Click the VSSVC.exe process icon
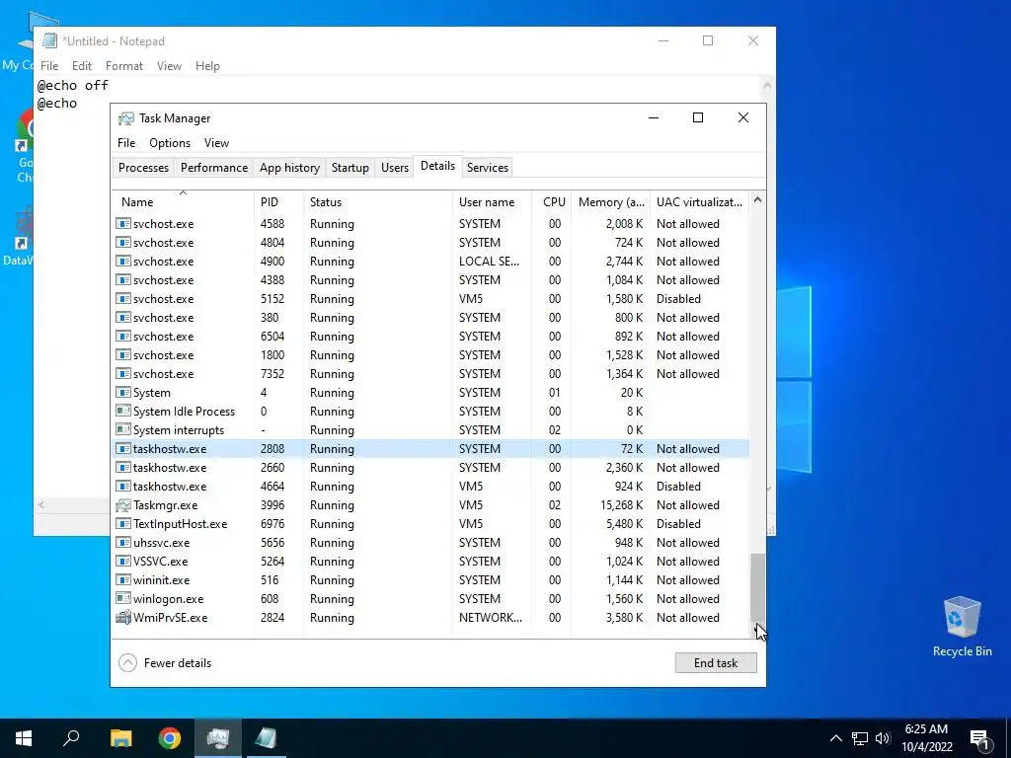Viewport: 1011px width, 758px height. (x=122, y=562)
